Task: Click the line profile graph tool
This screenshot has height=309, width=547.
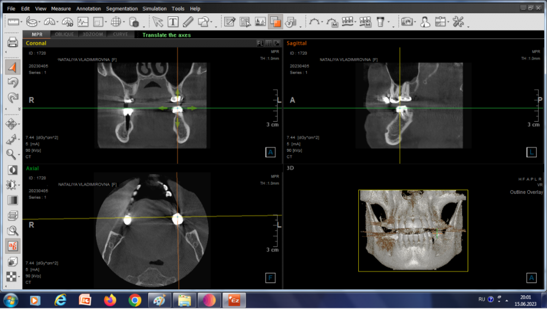Action: pyautogui.click(x=83, y=22)
